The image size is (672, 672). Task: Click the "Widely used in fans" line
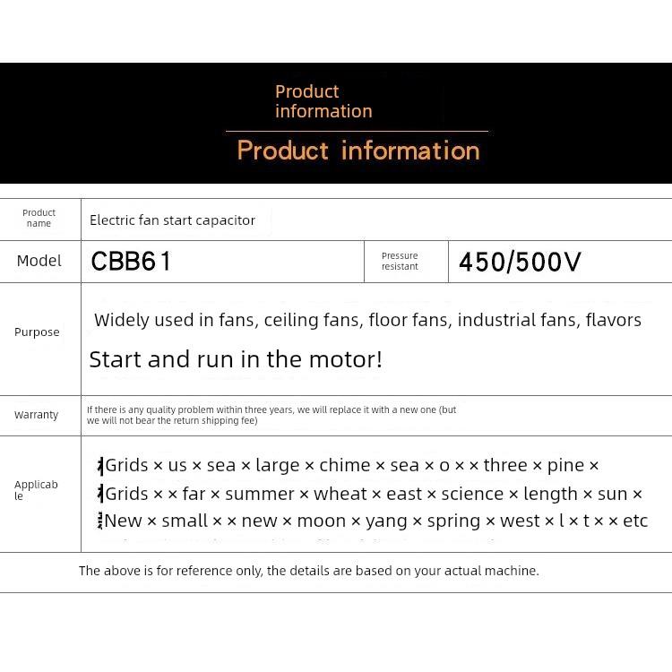[367, 320]
